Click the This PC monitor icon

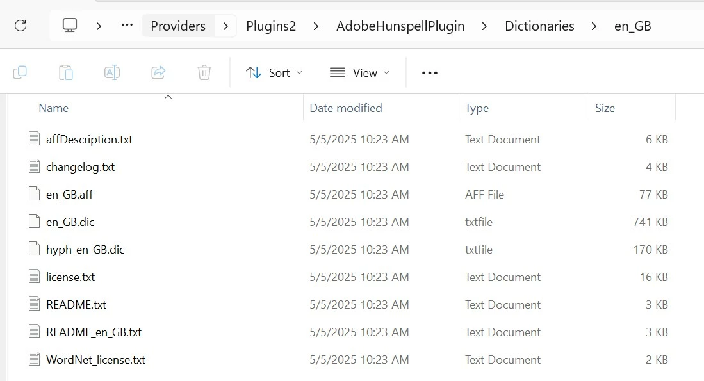click(x=70, y=25)
